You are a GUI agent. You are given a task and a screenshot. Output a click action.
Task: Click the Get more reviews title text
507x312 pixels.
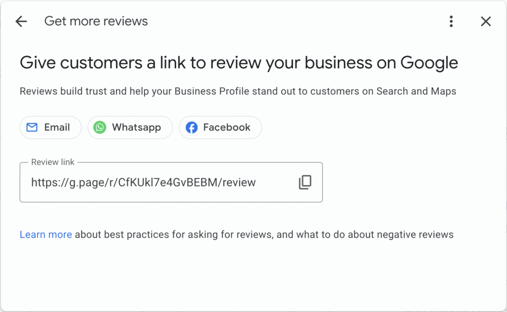coord(96,21)
